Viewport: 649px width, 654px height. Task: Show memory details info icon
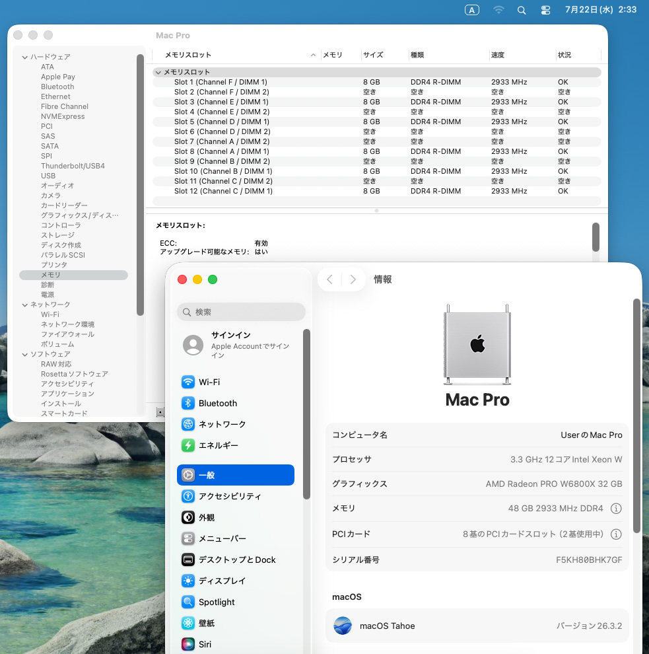(616, 509)
